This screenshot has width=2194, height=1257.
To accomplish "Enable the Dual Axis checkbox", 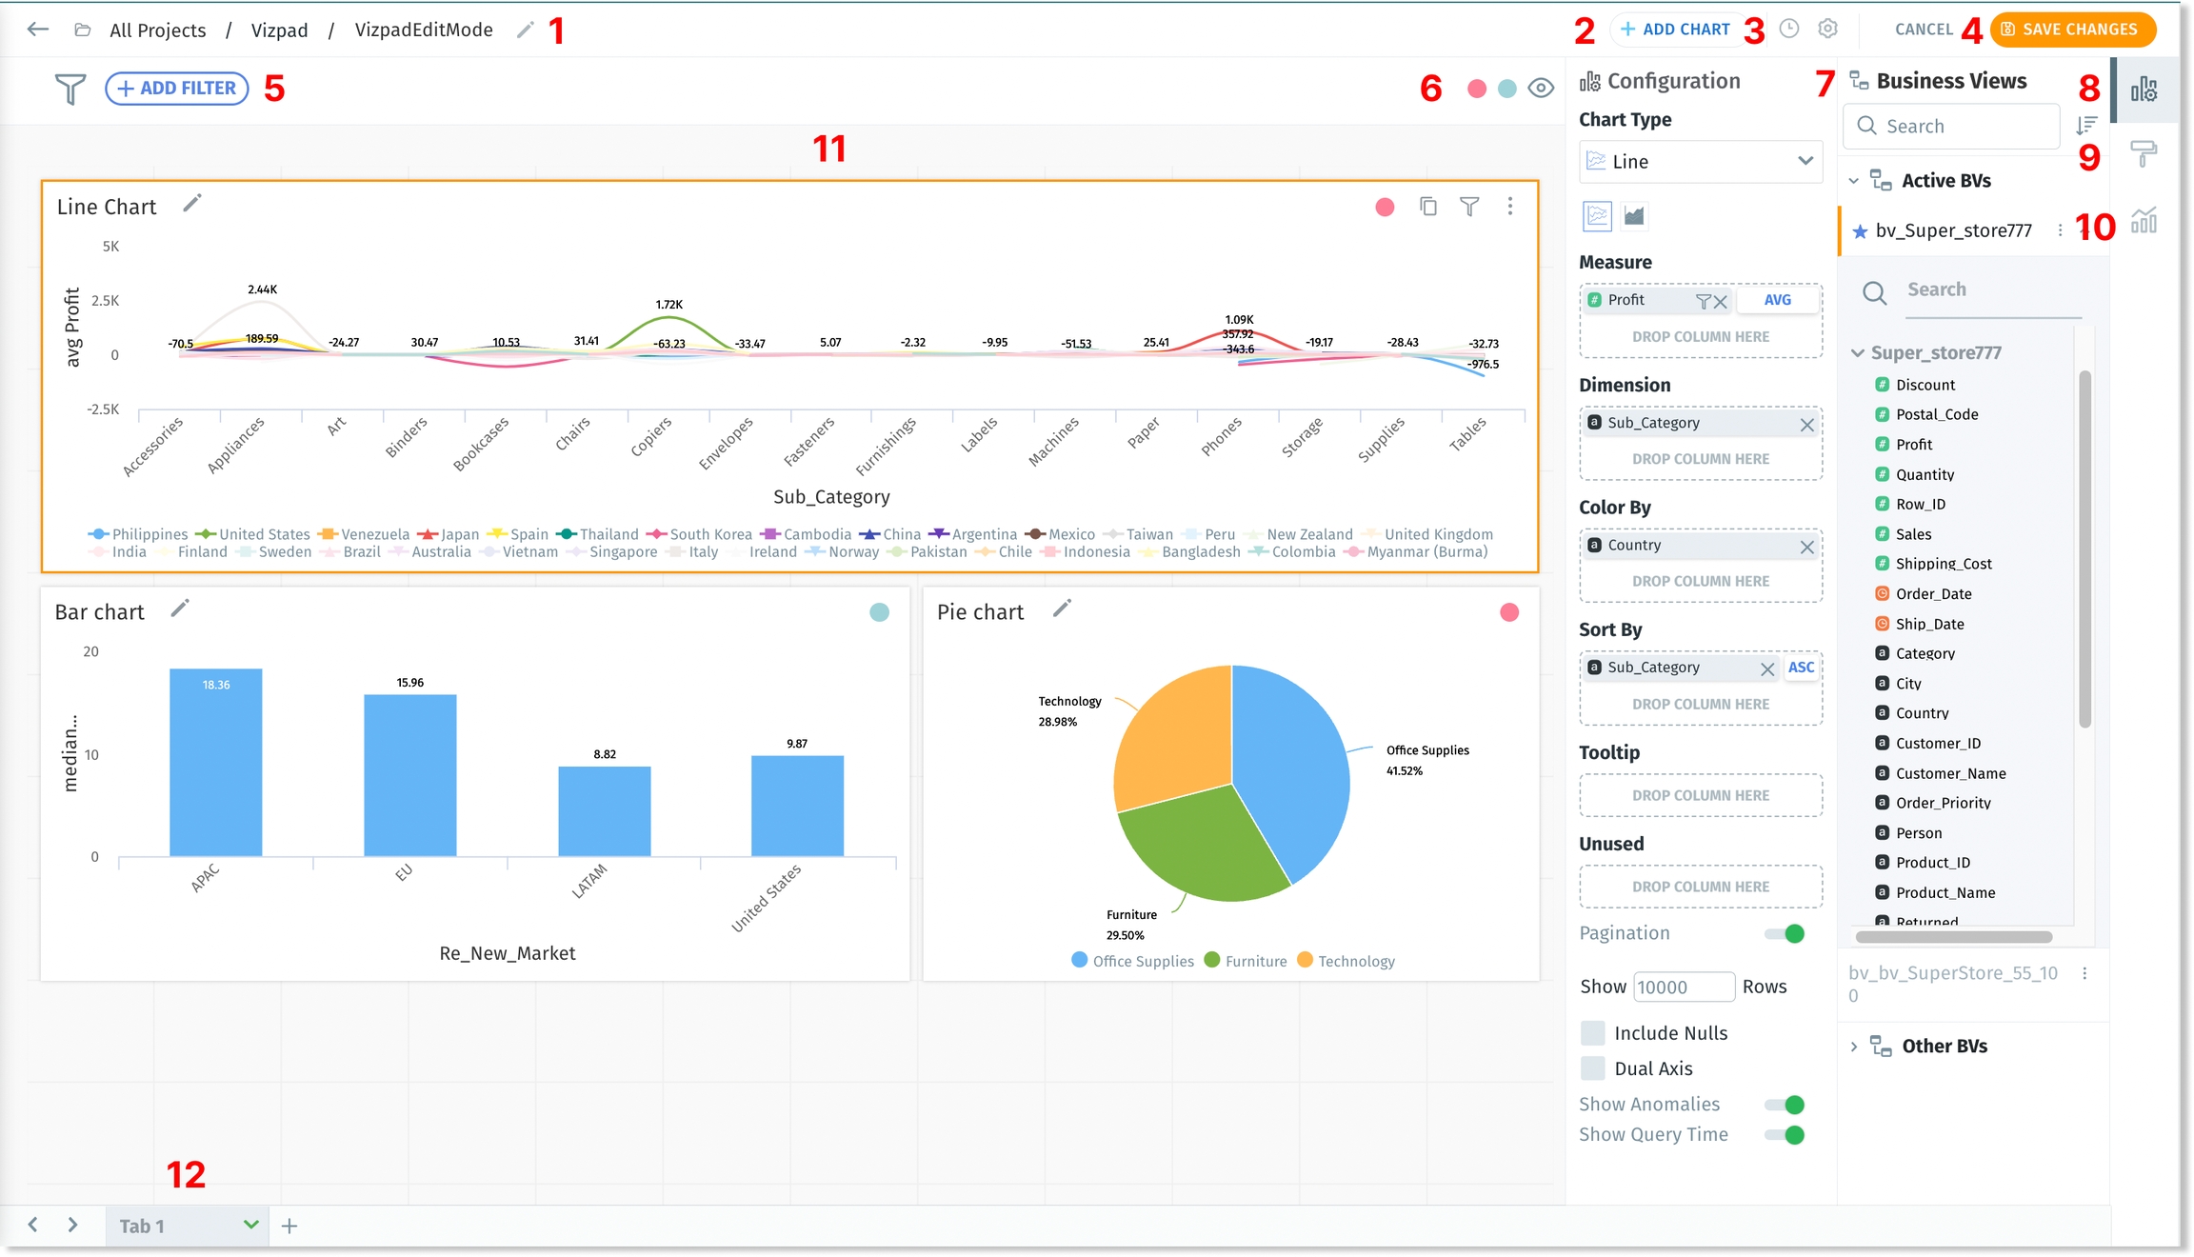I will tap(1593, 1068).
